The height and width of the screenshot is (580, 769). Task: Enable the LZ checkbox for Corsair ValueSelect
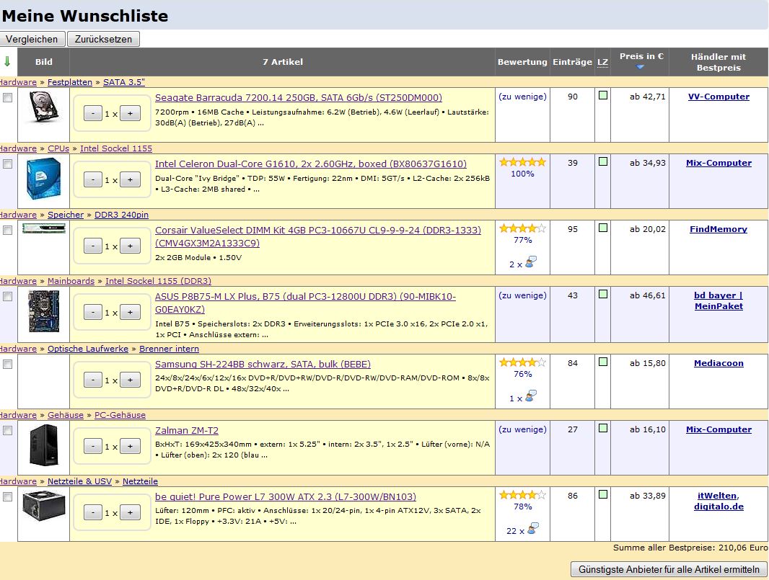click(603, 228)
